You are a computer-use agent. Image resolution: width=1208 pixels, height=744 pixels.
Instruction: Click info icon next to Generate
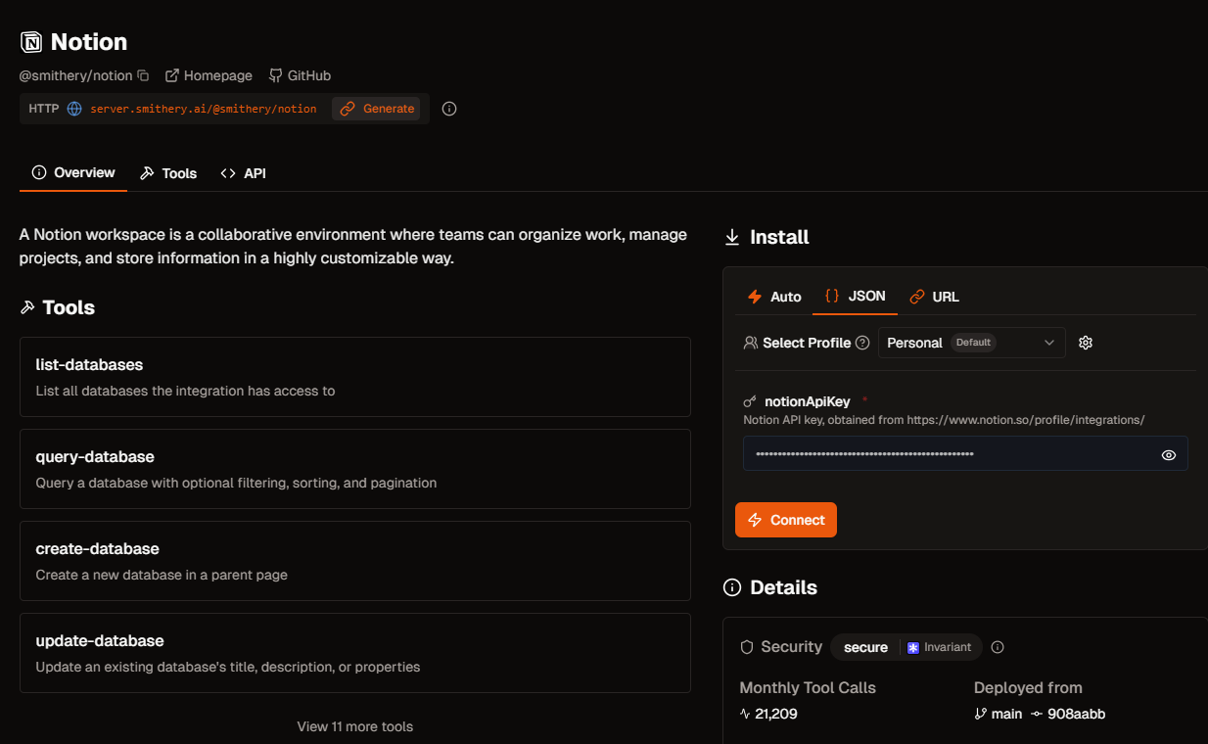pyautogui.click(x=449, y=109)
